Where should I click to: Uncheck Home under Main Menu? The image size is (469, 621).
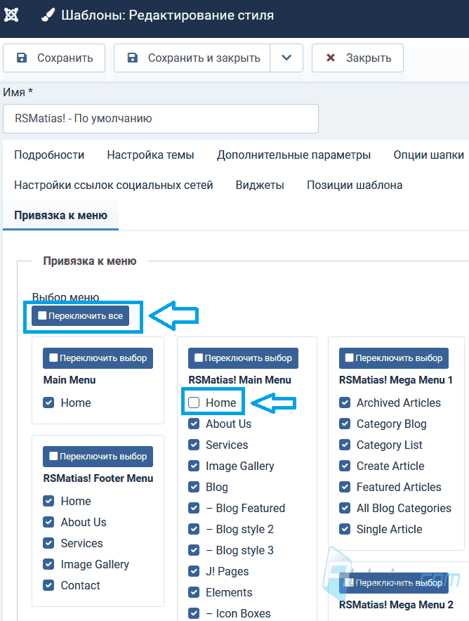[x=48, y=403]
